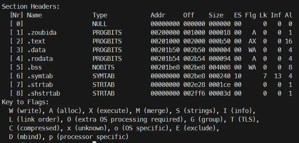
Task: Click the Size column header
Action: (216, 15)
